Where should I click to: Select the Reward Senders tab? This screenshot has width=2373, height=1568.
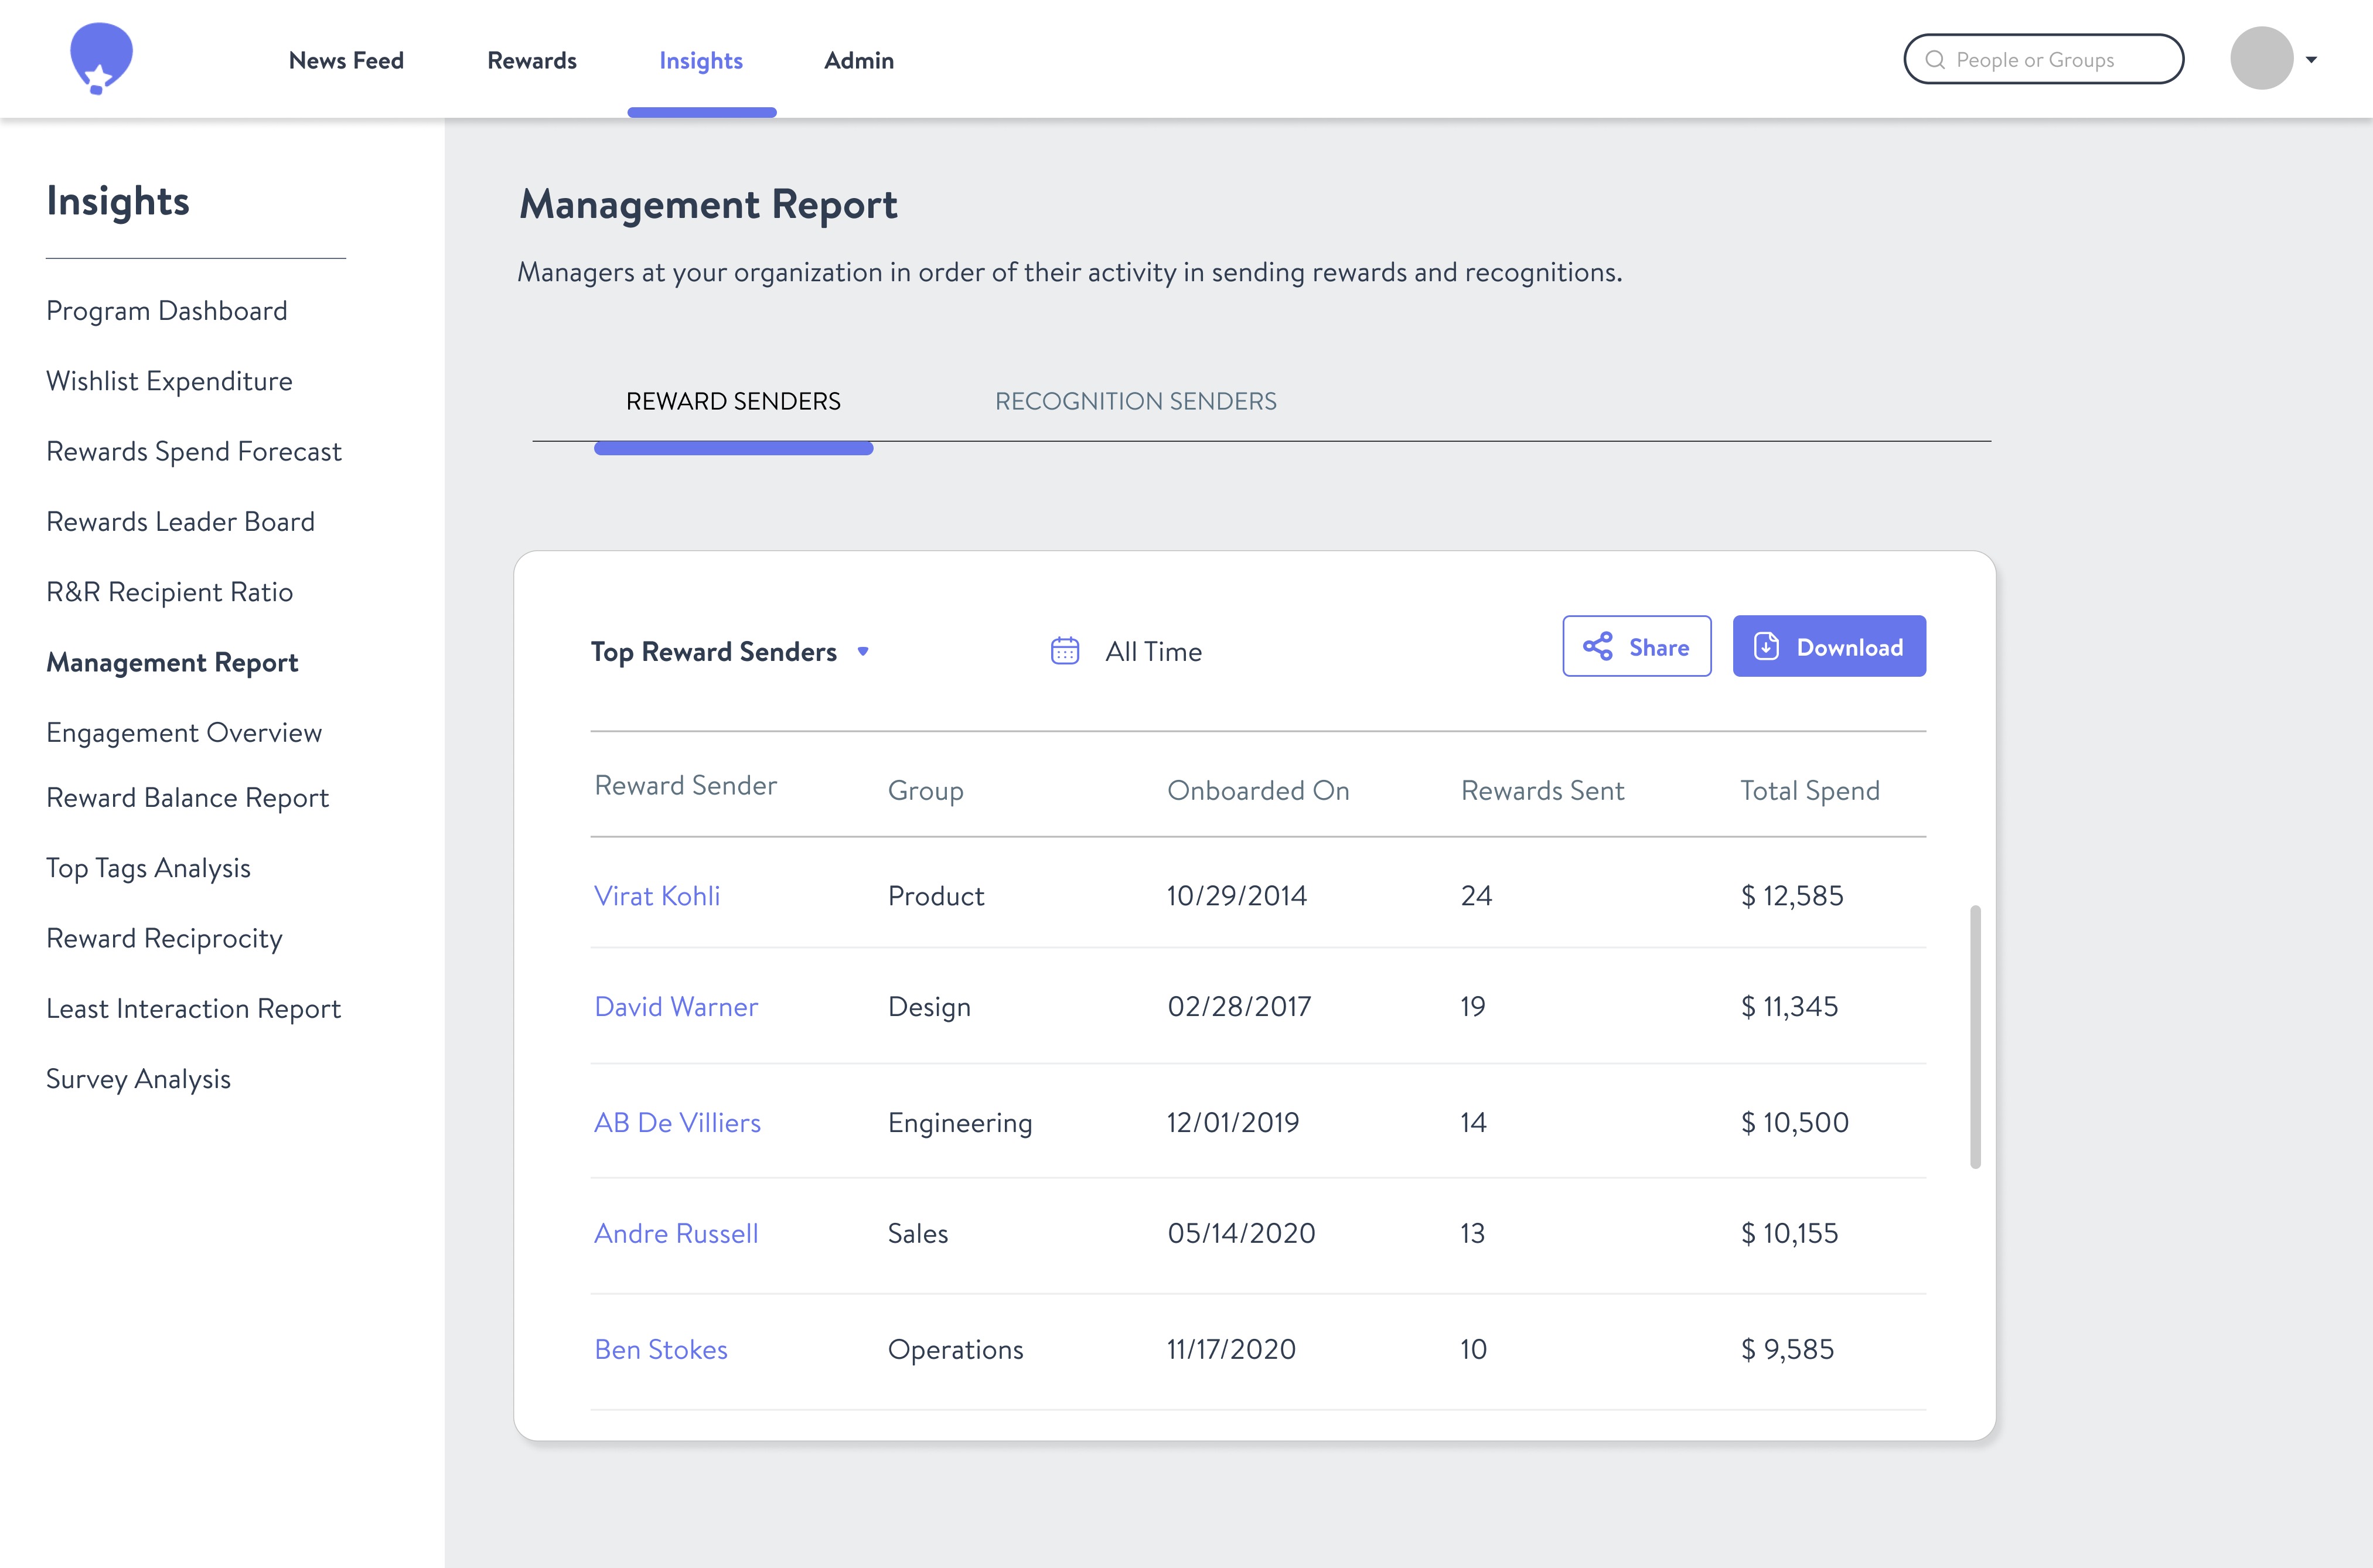point(733,401)
